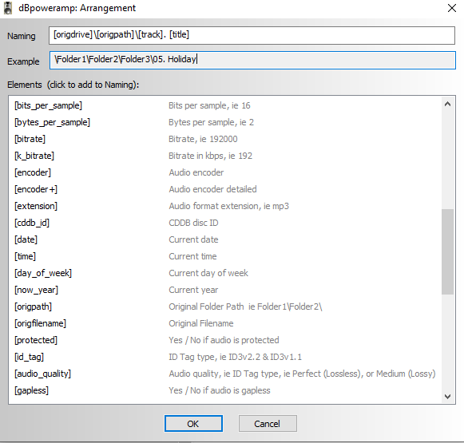Close the Arrangement dialog window
Screen dimensions: 464x443
click(x=451, y=8)
